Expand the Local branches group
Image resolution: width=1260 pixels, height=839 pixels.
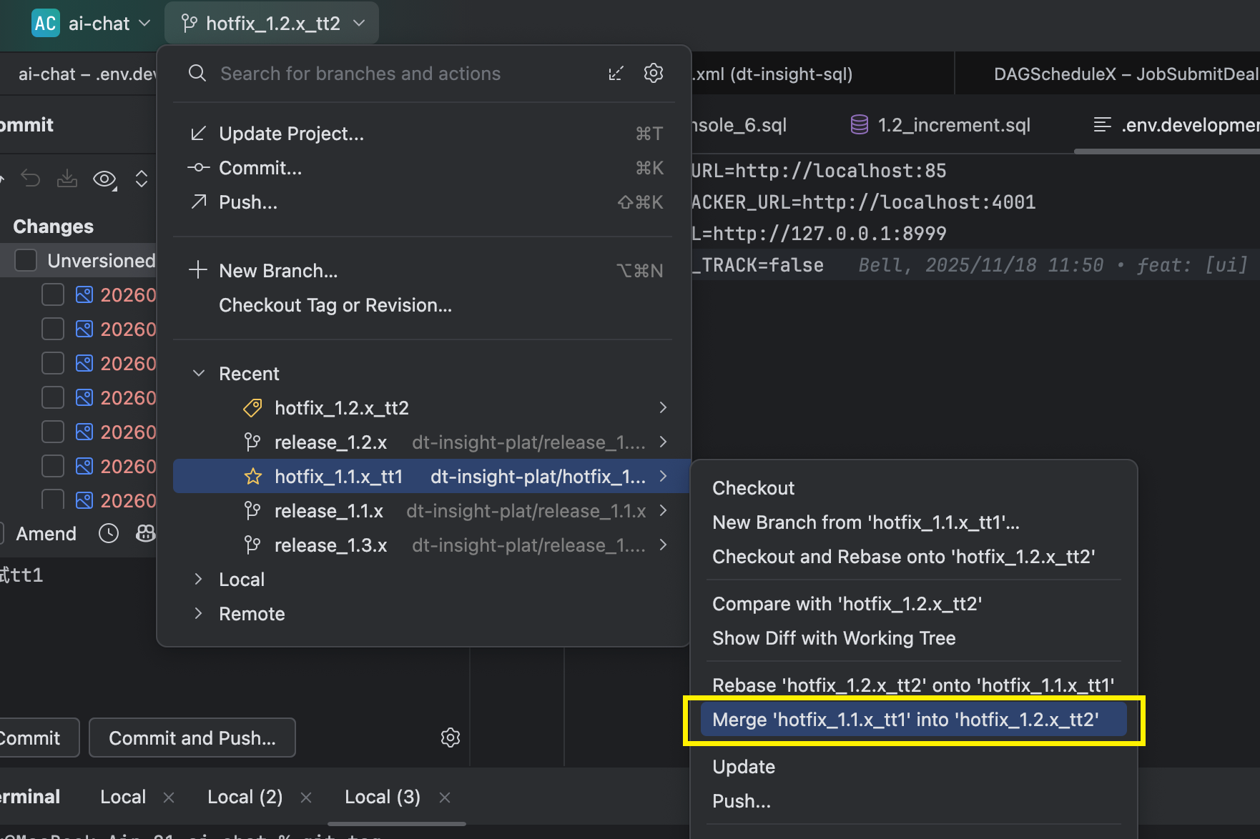(x=199, y=580)
